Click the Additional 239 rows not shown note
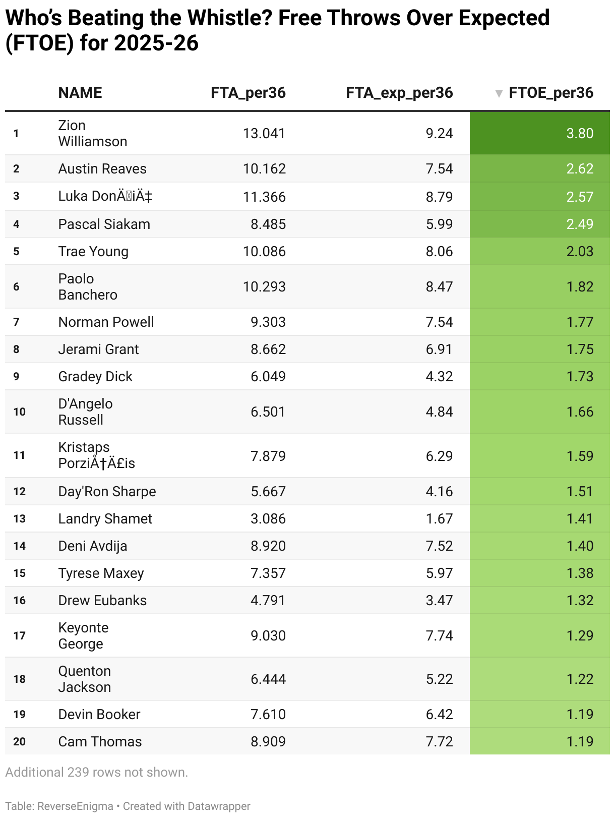 click(97, 772)
